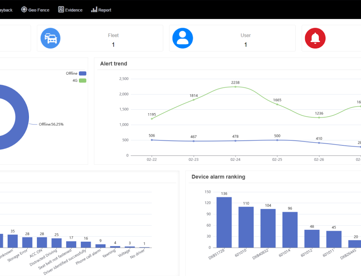Select the Report bar-chart icon
Screen dimensions: 361x276
[x=93, y=10]
